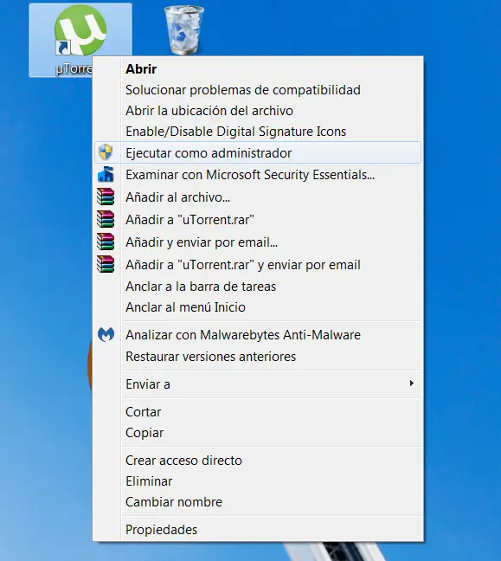
Task: Click Restaurar versiones anteriores
Action: point(258,357)
